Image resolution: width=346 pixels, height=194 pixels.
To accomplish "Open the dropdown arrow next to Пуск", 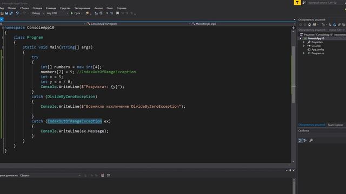I will coord(82,13).
